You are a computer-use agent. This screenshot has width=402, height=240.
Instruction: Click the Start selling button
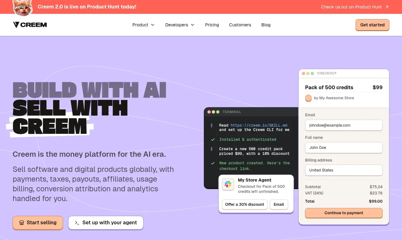point(38,222)
